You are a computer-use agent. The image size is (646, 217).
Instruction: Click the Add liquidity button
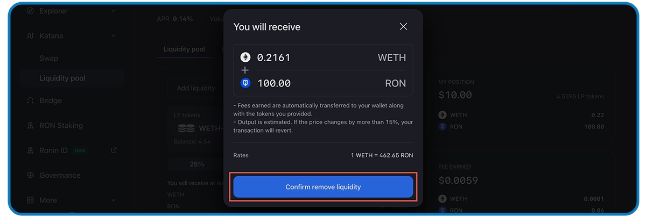pyautogui.click(x=195, y=88)
